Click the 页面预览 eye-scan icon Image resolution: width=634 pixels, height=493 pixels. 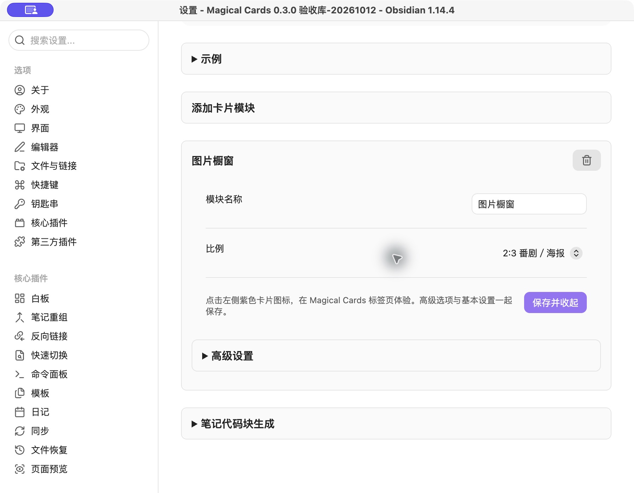[20, 469]
